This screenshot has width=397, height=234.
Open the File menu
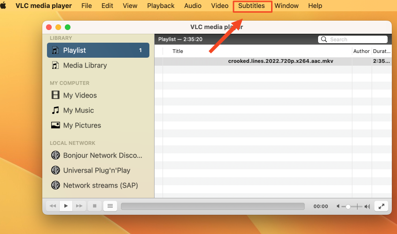tap(86, 6)
